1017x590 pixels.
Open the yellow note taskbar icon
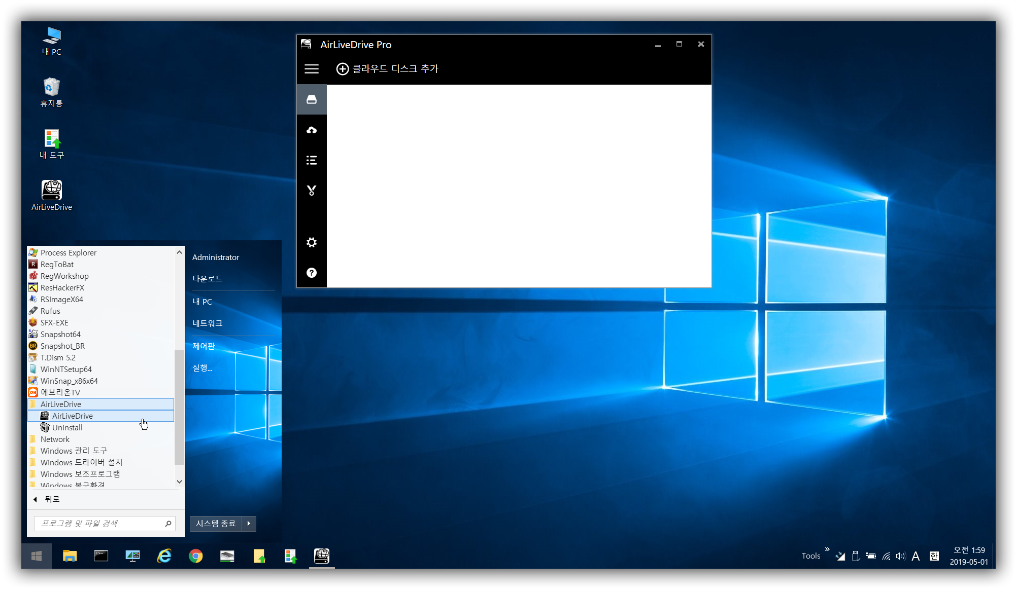pos(259,556)
